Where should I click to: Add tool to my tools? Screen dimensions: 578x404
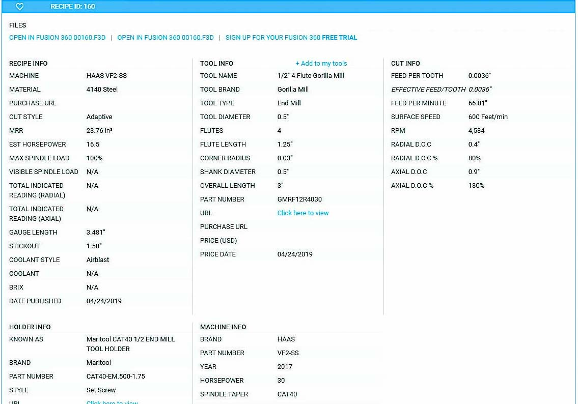click(x=321, y=63)
